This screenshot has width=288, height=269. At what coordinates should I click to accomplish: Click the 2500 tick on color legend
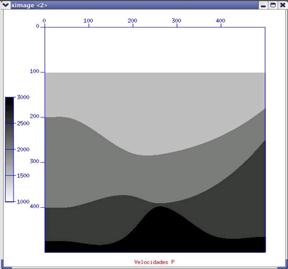pyautogui.click(x=23, y=123)
